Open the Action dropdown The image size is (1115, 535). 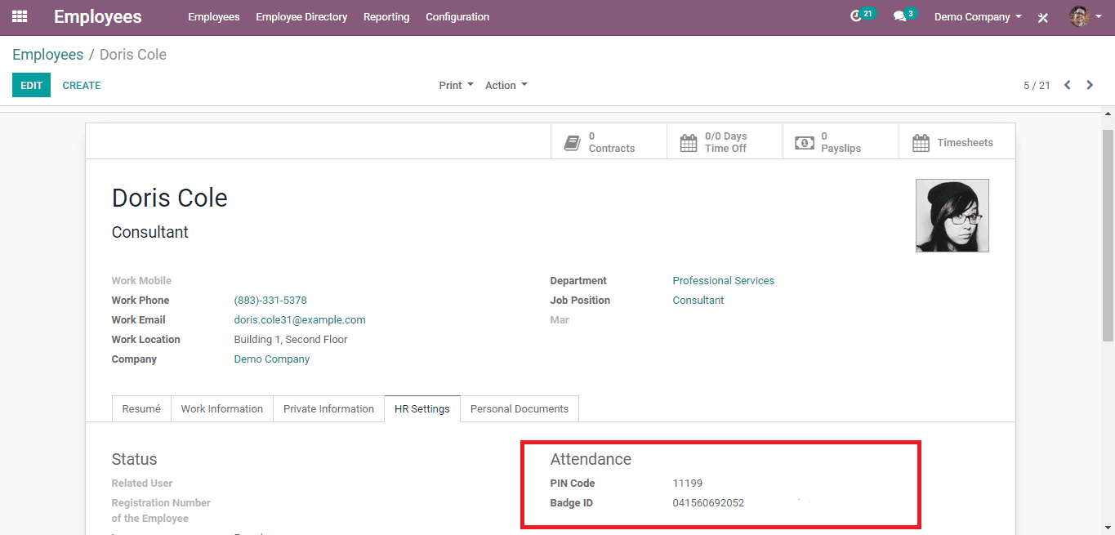(506, 85)
